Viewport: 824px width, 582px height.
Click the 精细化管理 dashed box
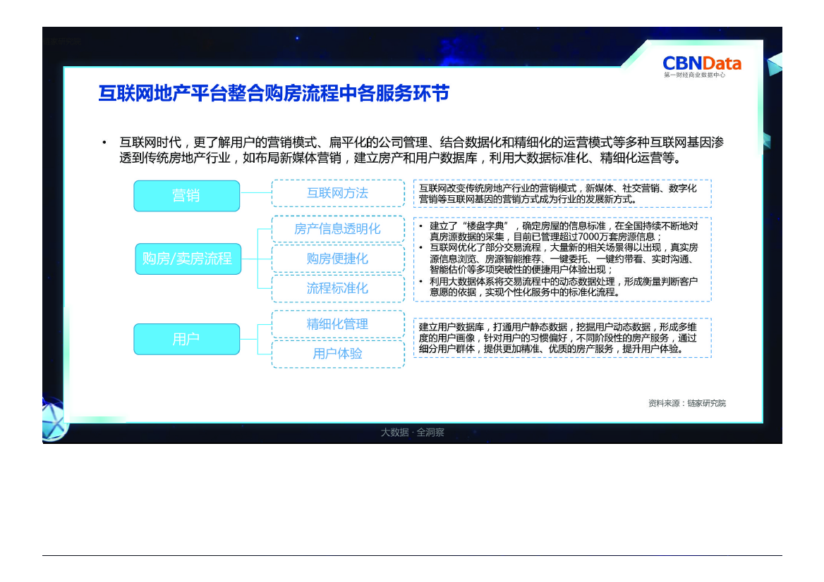[337, 324]
